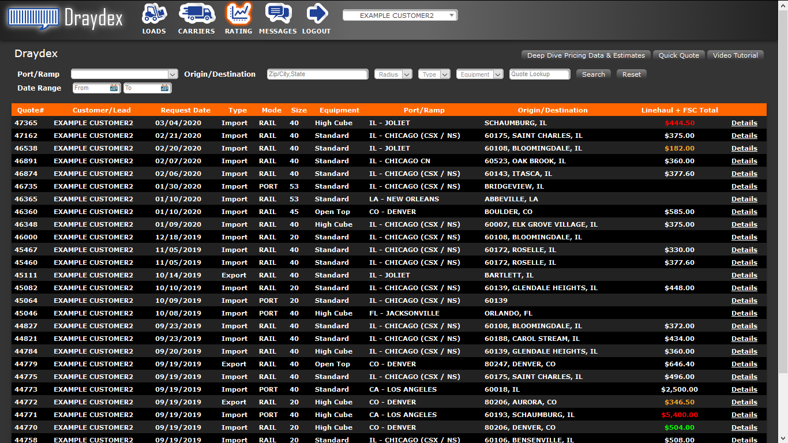Click FL - JACKSONVILLE port cell
Viewport: 788px width, 443px height.
click(404, 313)
